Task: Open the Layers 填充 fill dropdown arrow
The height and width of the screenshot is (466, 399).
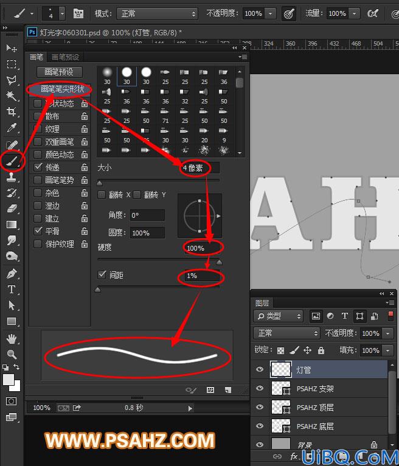Action: coord(387,350)
